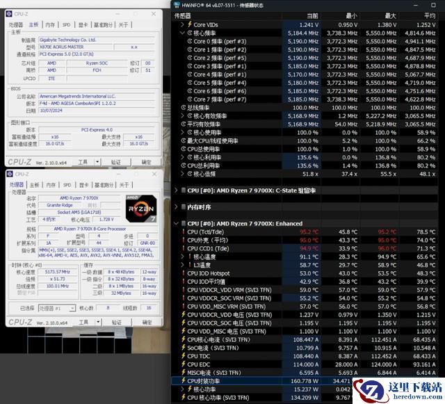Click the lightning bolt icon beside Core VIDs
This screenshot has height=404, width=445.
coord(190,24)
